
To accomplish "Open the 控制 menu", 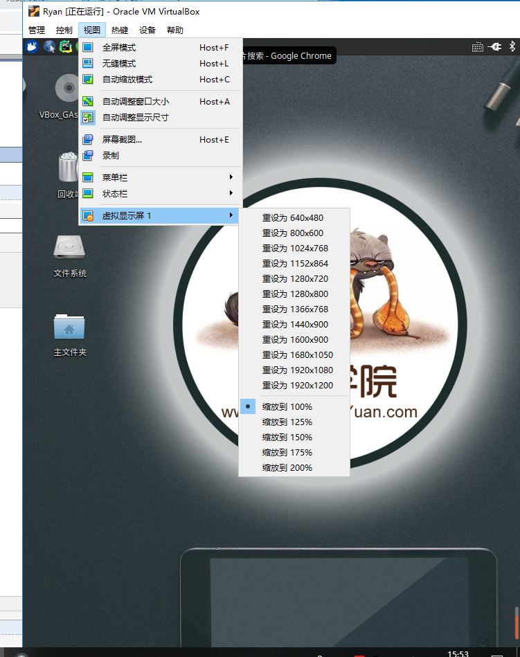I will [64, 30].
